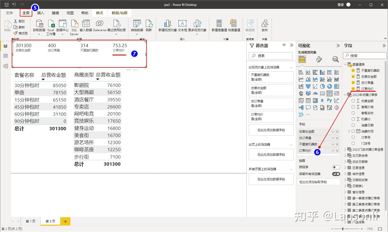Switch to Data view in left sidebar
Screen dimensions: 388x232
click(6, 56)
